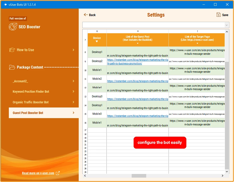This screenshot has height=182, width=234.
Task: Select column header H
Action: point(138,31)
